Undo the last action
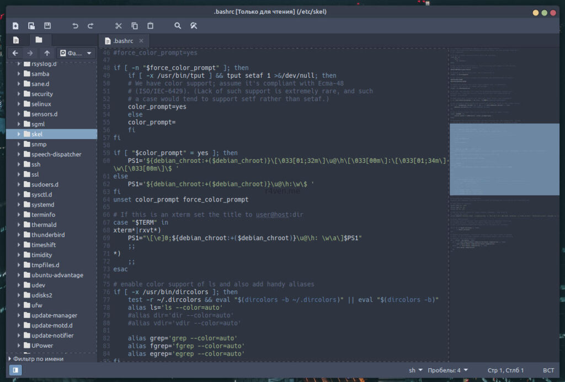 click(x=75, y=25)
